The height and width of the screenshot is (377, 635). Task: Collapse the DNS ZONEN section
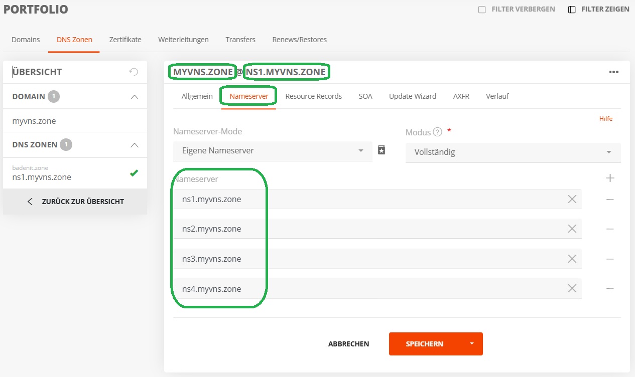click(134, 145)
